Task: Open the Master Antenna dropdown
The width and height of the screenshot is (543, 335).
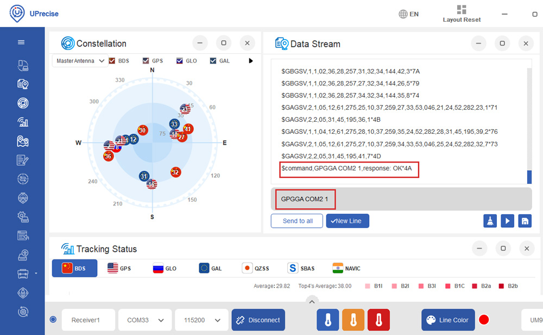Action: (80, 61)
